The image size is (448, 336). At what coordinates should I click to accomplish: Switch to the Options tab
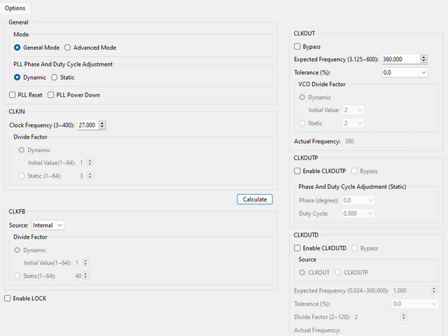15,8
